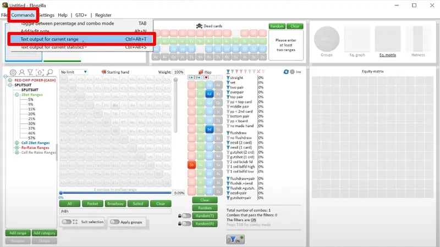This screenshot has width=440, height=247.
Task: Choose Text output for current range
Action: (x=81, y=39)
